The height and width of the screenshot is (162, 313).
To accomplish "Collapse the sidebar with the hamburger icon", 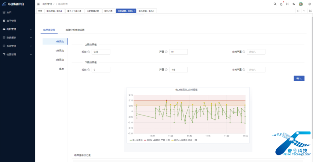I will (x=38, y=4).
